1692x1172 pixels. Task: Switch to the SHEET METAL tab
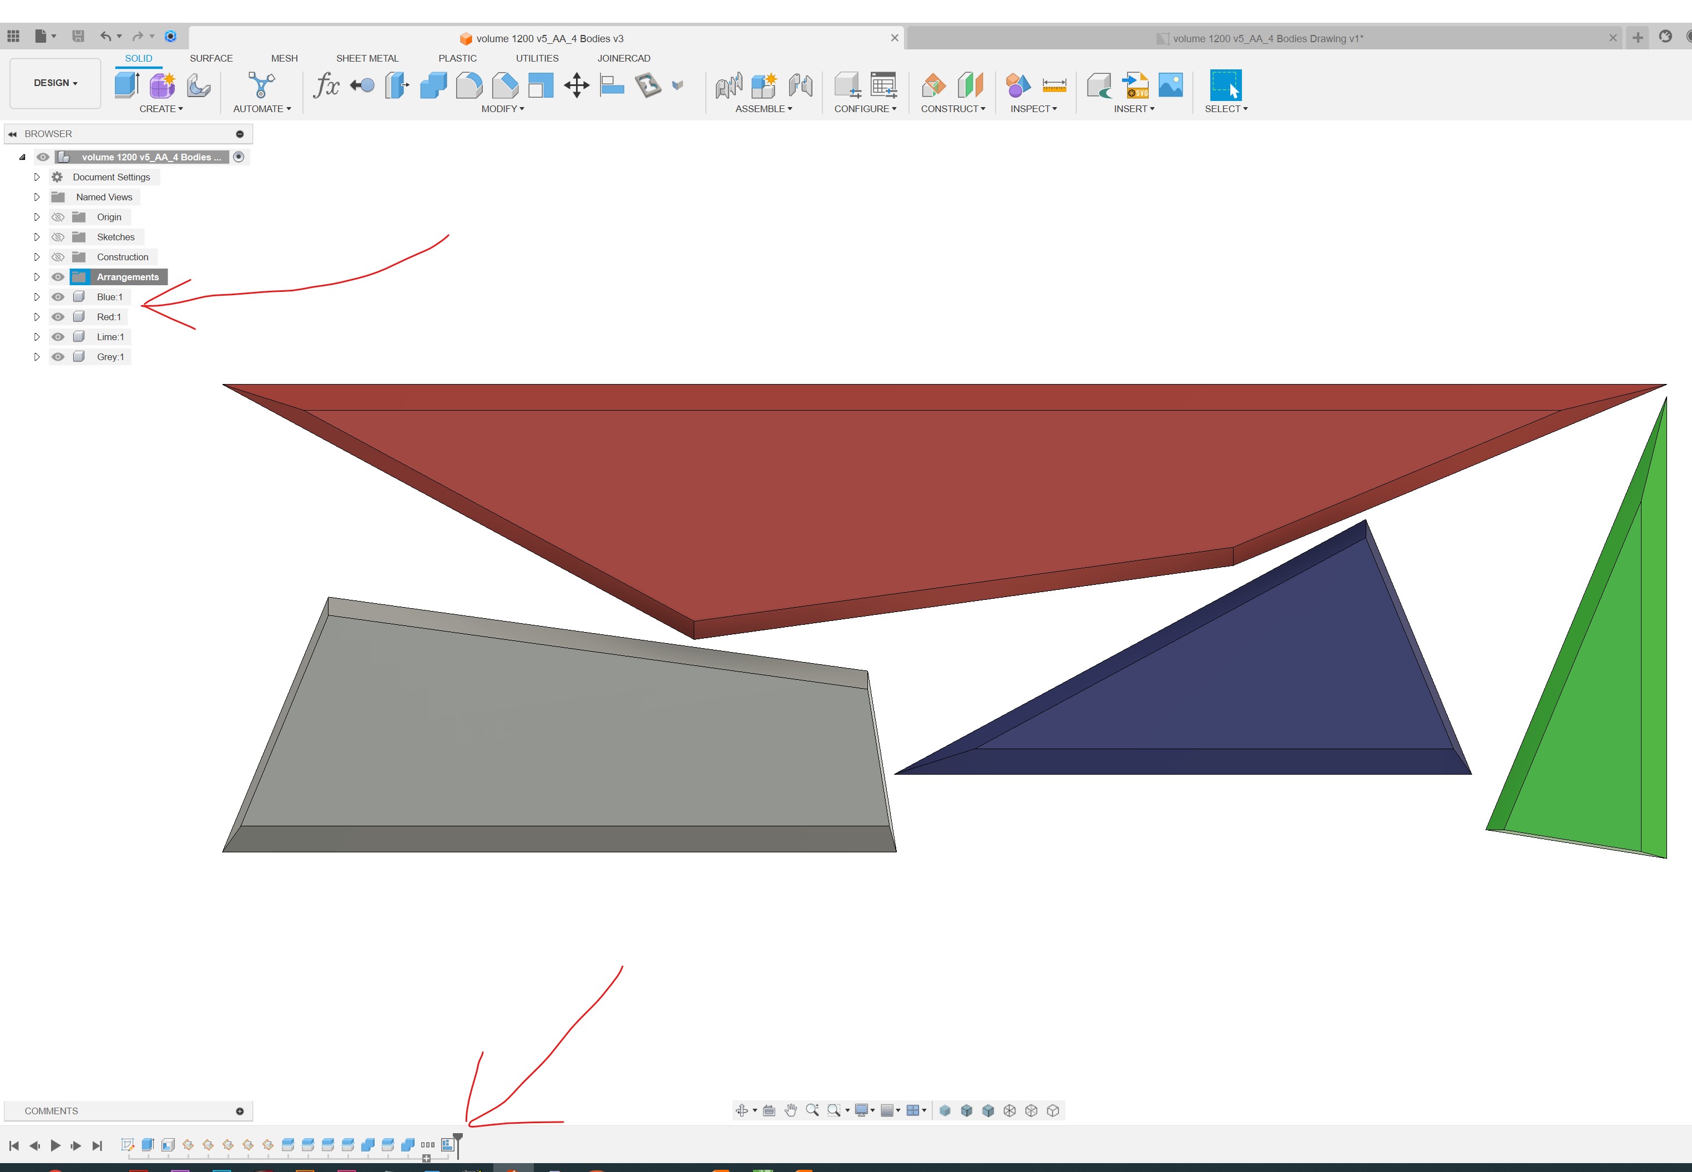pos(367,58)
